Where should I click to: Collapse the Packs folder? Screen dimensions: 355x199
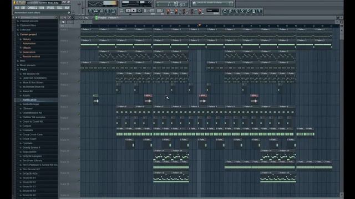(x=23, y=70)
